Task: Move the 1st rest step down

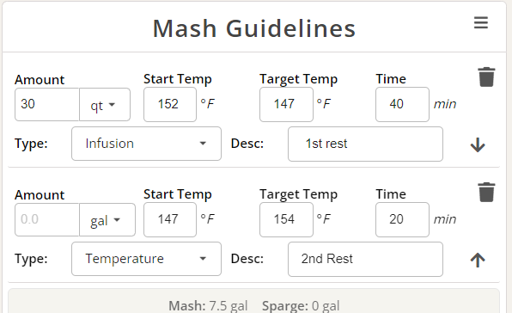Action: coord(478,144)
